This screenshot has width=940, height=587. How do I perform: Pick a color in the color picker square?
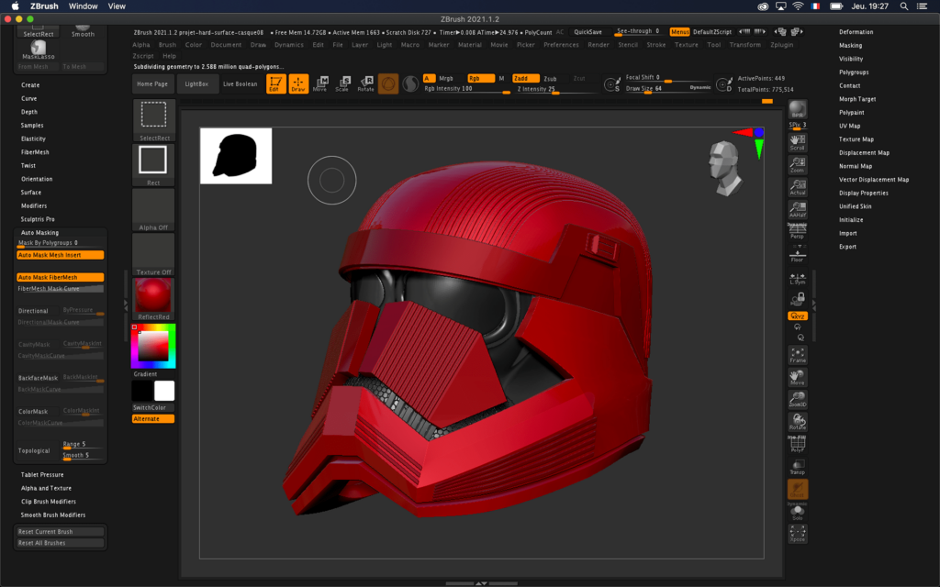tap(155, 345)
